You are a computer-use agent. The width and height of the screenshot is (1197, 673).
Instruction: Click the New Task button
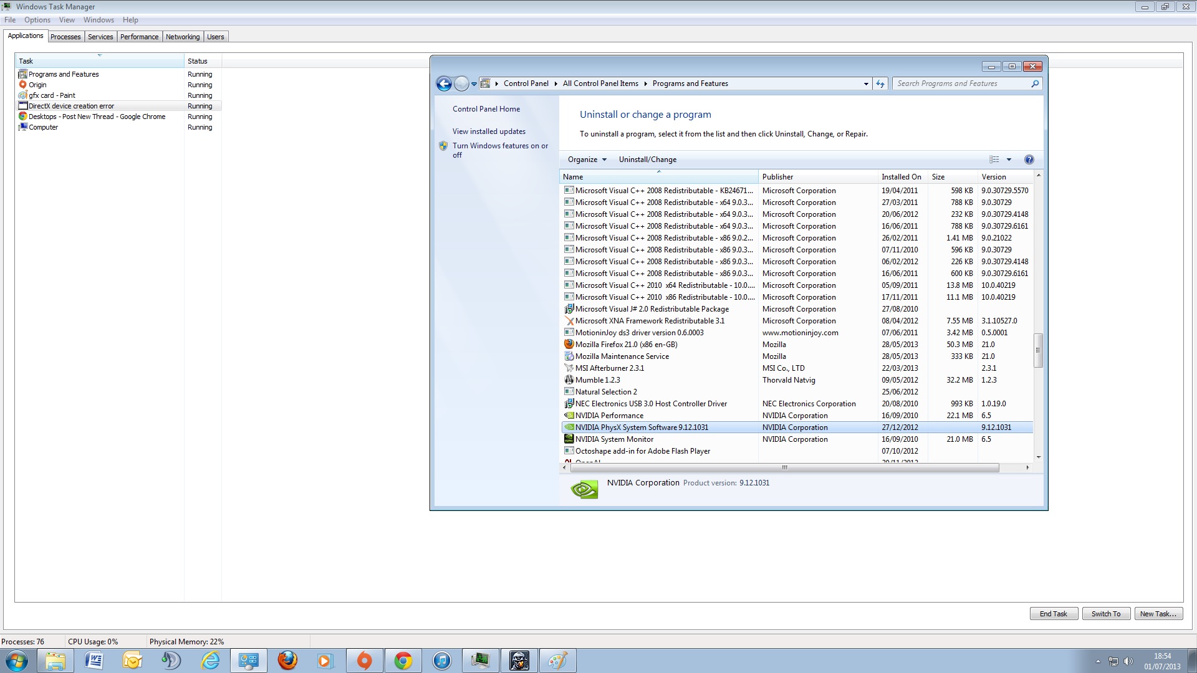tap(1158, 614)
